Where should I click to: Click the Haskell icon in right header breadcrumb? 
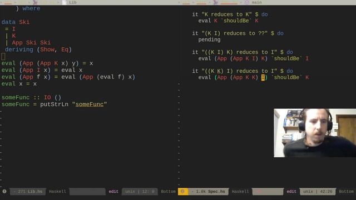point(216,2)
